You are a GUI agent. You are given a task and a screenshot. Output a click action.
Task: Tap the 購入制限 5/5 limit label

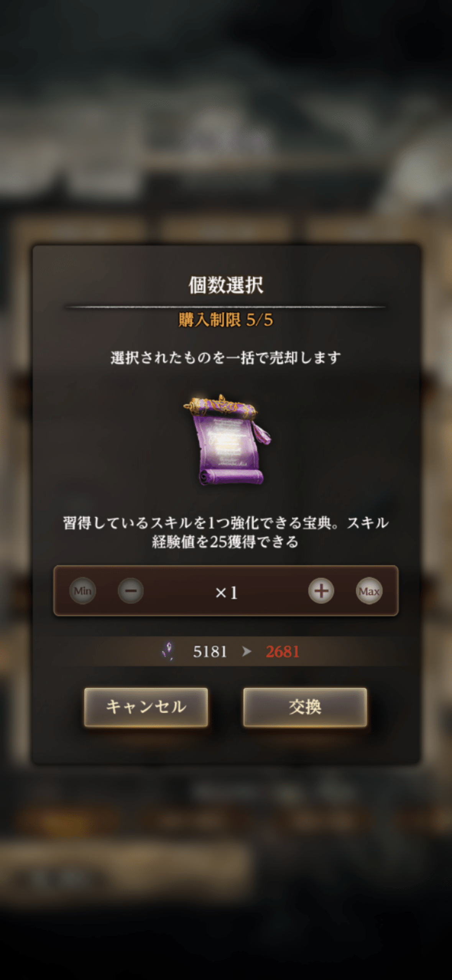226,320
